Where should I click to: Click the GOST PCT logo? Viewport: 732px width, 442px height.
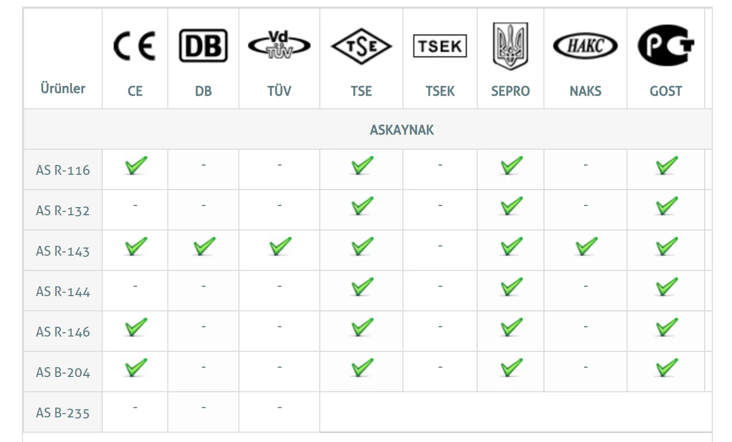(665, 46)
